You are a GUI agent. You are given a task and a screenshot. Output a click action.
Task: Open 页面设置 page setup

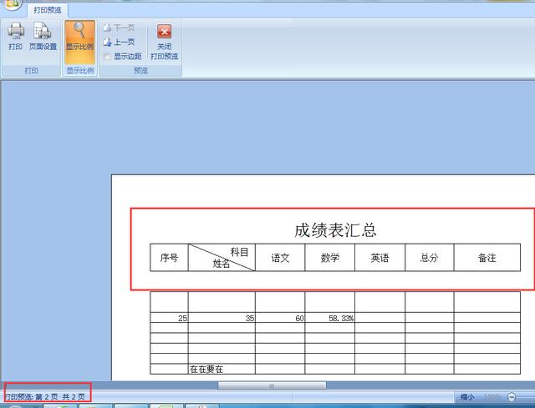pyautogui.click(x=43, y=37)
